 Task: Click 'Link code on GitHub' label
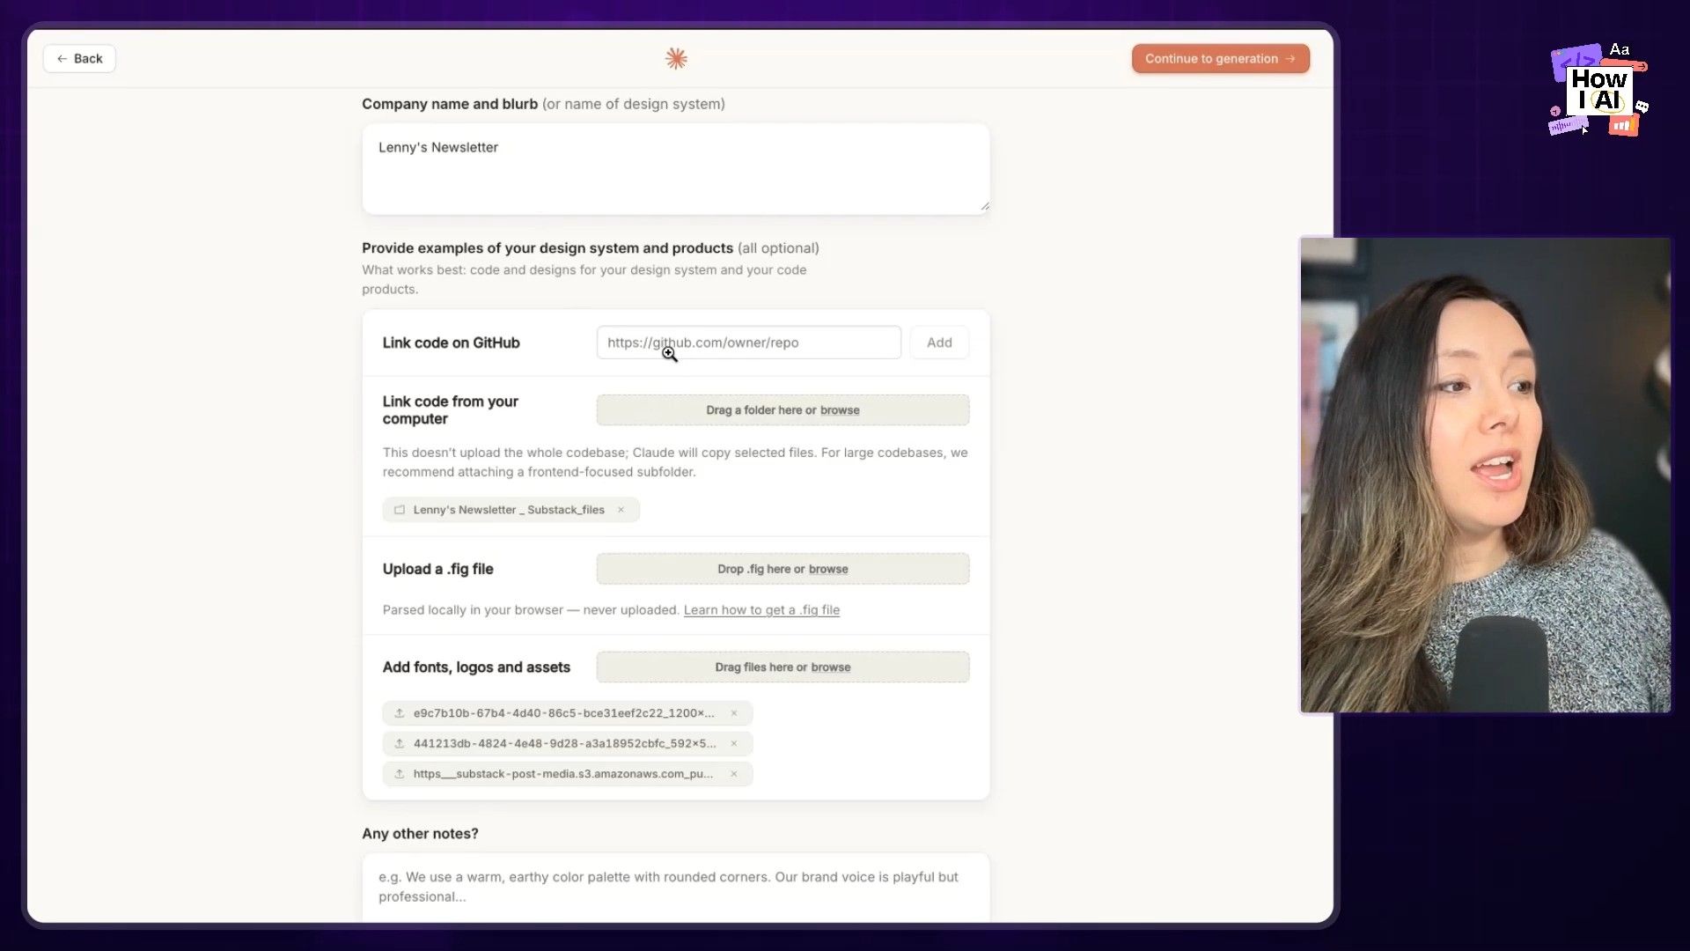(x=451, y=343)
